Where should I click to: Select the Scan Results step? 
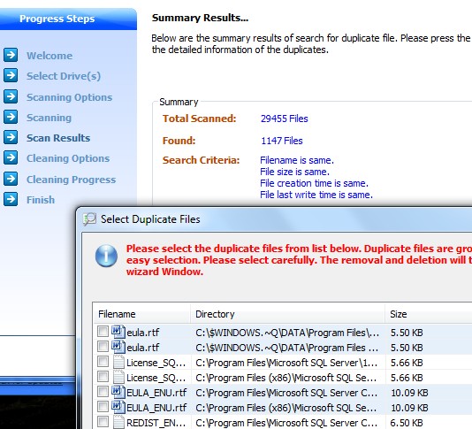(58, 138)
